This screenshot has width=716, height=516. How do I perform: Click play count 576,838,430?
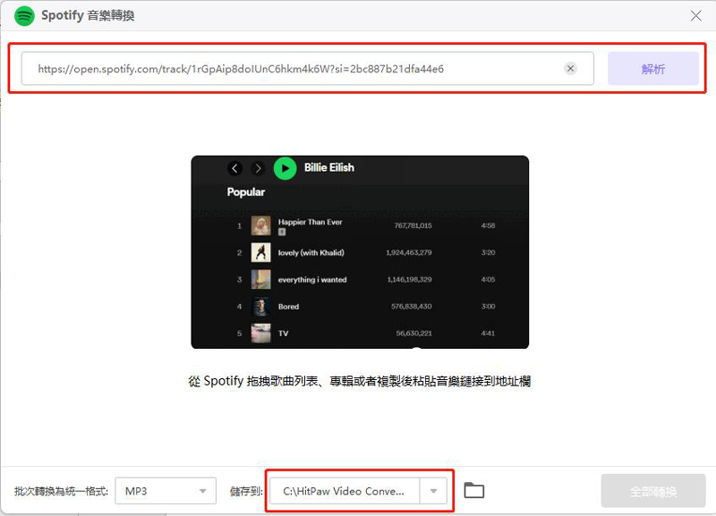(x=412, y=306)
